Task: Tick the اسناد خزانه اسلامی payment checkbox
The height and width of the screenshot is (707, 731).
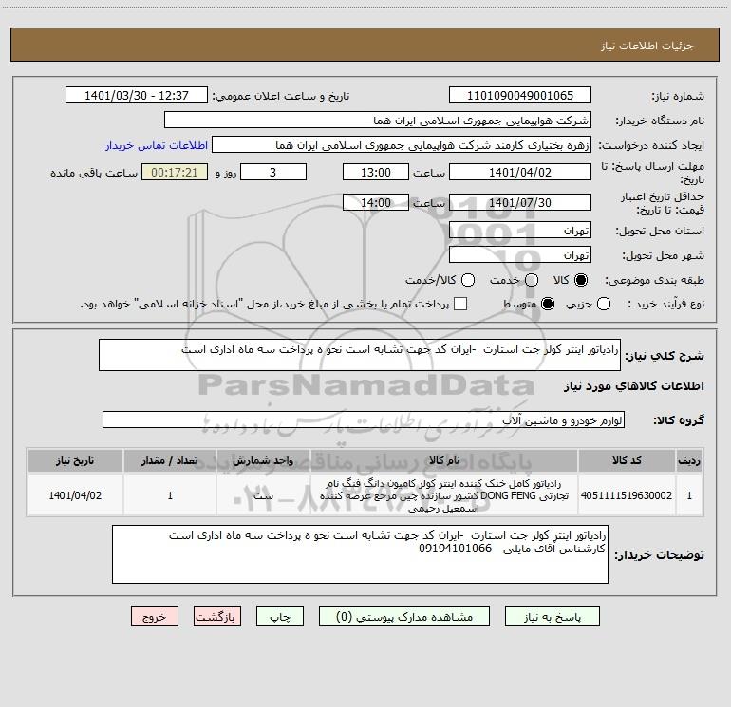Action: [460, 304]
